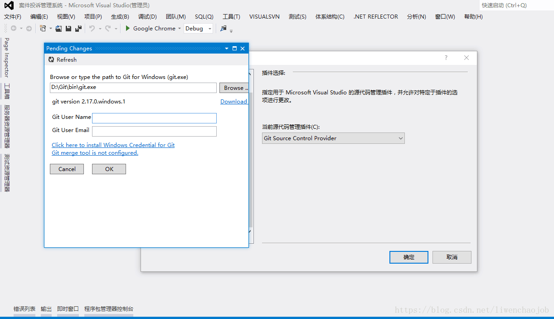Click the Download link
The height and width of the screenshot is (319, 554).
[x=233, y=101]
